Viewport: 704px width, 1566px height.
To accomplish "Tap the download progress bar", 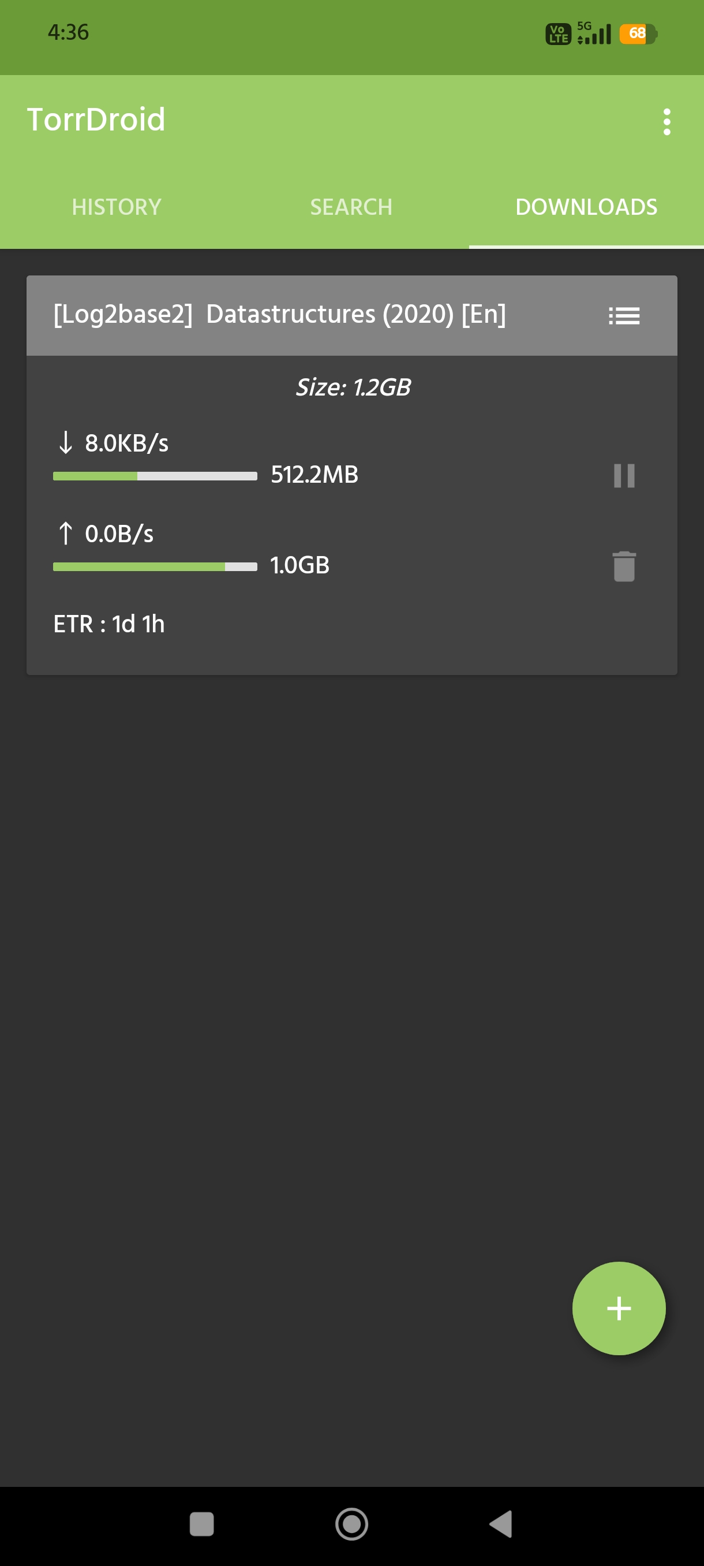I will tap(155, 476).
